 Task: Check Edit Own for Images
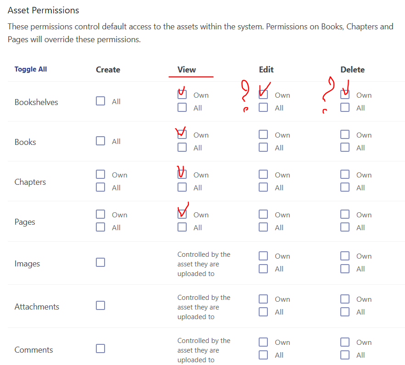[263, 256]
